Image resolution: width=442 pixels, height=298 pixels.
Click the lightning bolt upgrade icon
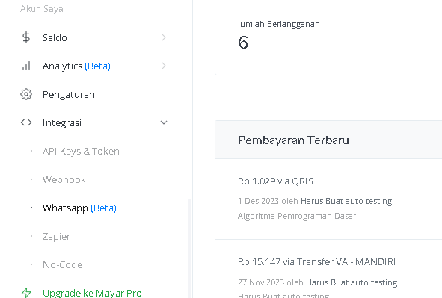pyautogui.click(x=26, y=293)
